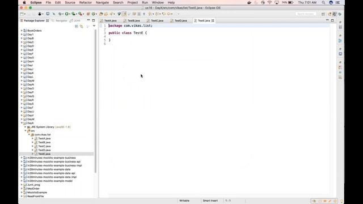Image resolution: width=363 pixels, height=204 pixels.
Task: Click the Search flashlight toolbar icon
Action: [x=111, y=14]
